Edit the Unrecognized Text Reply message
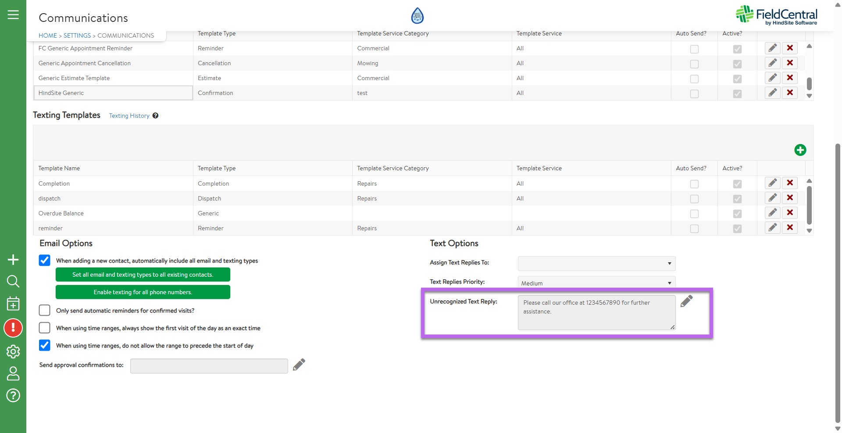The height and width of the screenshot is (433, 842). (686, 301)
